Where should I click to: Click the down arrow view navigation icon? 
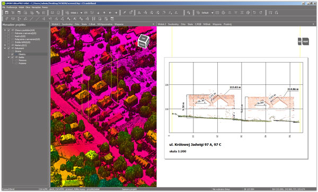[x=98, y=13]
